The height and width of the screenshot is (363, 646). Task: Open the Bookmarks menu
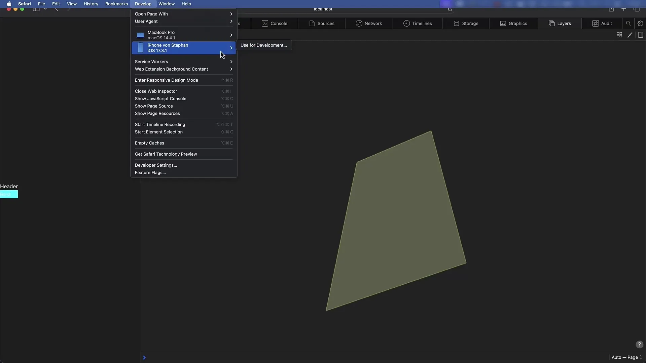[116, 4]
